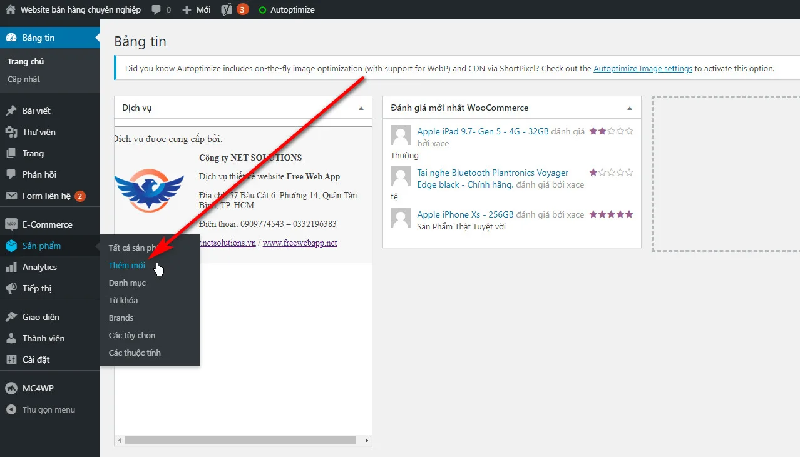The height and width of the screenshot is (457, 800).
Task: Collapse Đánh giá mới nhất WooCommerce widget arrow
Action: tap(630, 108)
